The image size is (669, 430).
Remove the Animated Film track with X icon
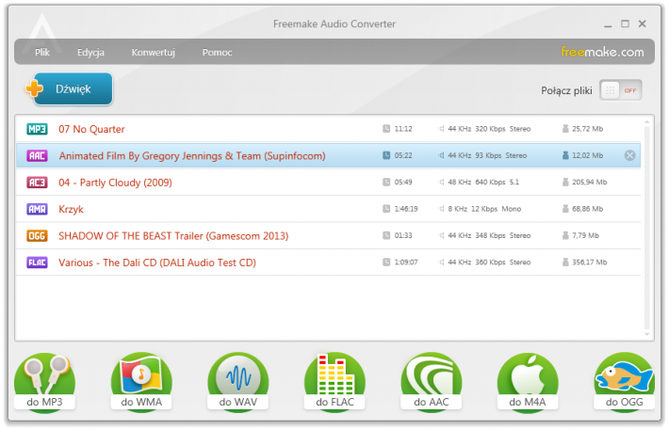coord(629,155)
